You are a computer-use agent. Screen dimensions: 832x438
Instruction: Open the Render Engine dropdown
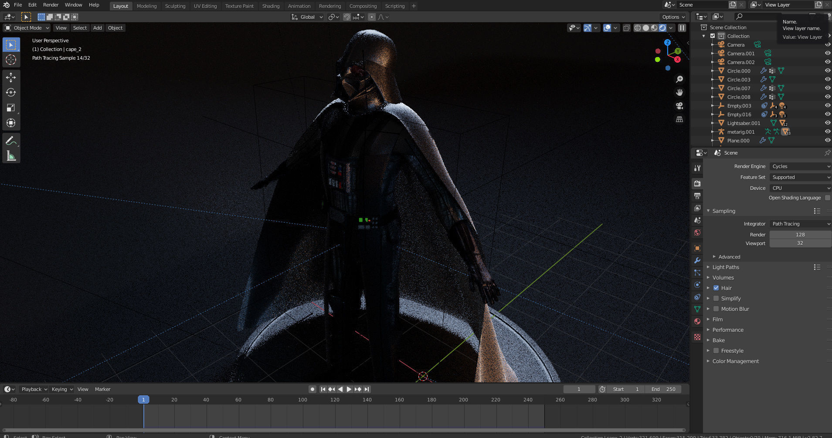[801, 166]
